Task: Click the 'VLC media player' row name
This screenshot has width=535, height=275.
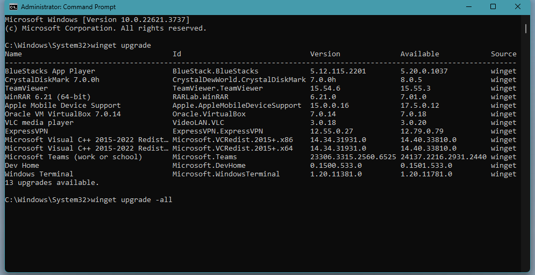Action: pos(39,123)
